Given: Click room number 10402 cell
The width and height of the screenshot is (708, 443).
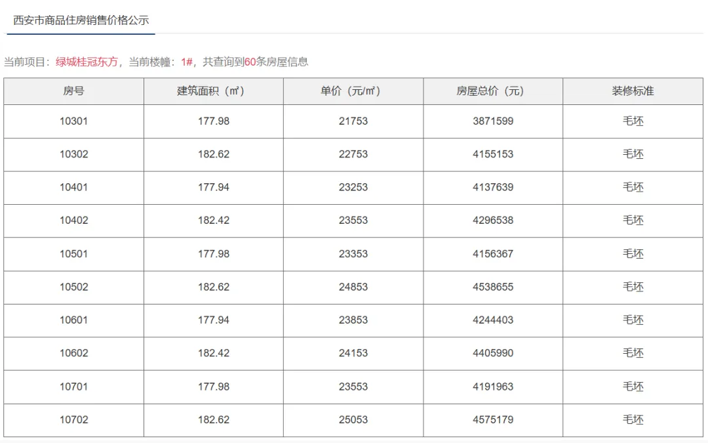Looking at the screenshot, I should click(74, 221).
